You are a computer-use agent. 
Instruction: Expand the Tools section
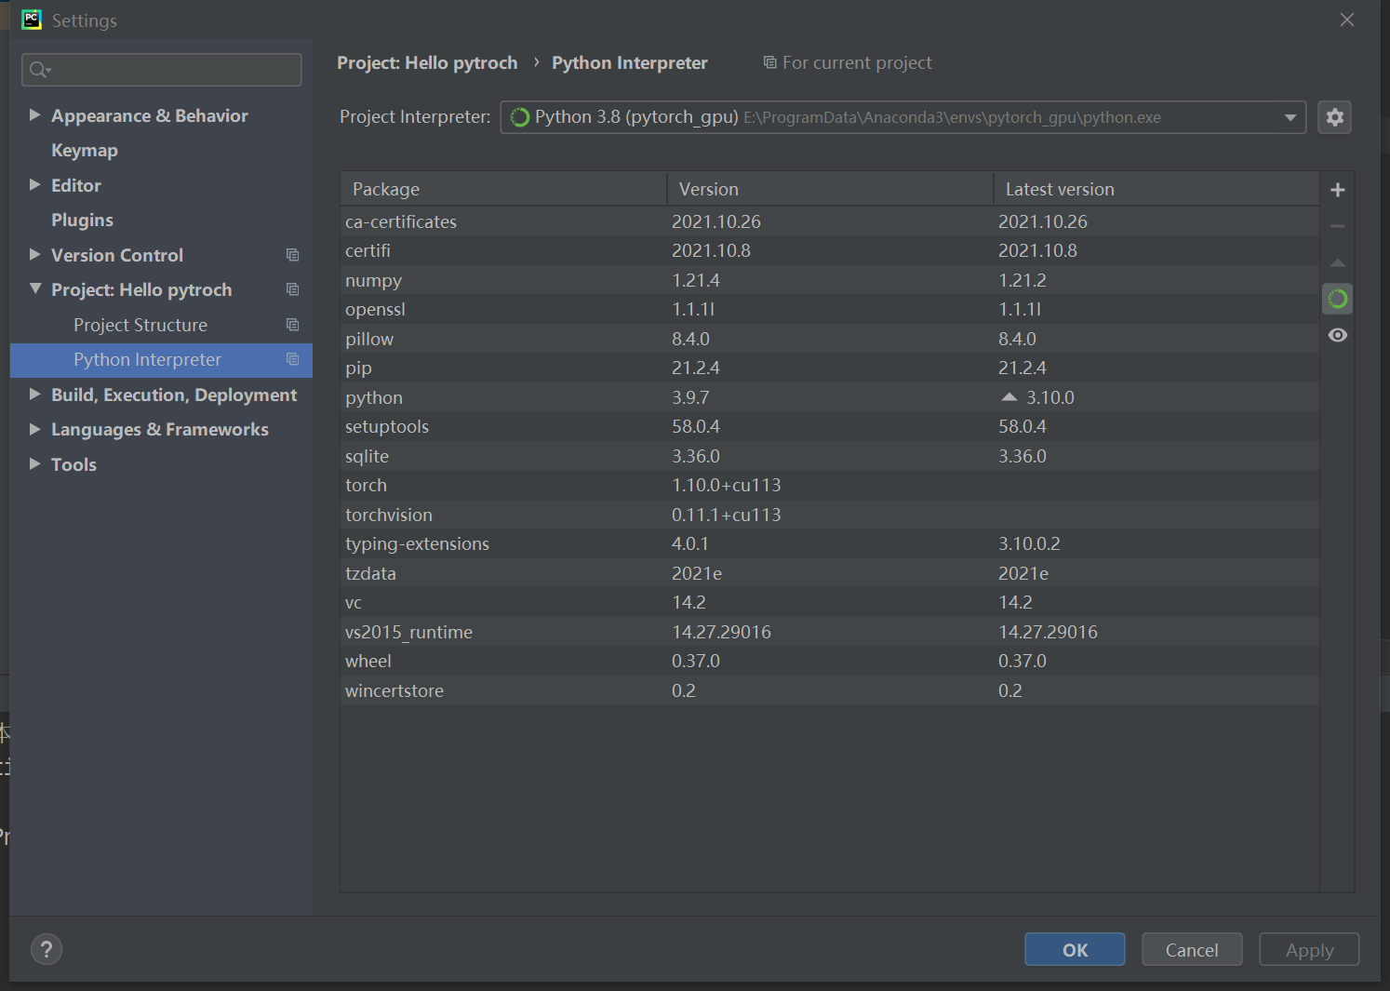coord(34,464)
